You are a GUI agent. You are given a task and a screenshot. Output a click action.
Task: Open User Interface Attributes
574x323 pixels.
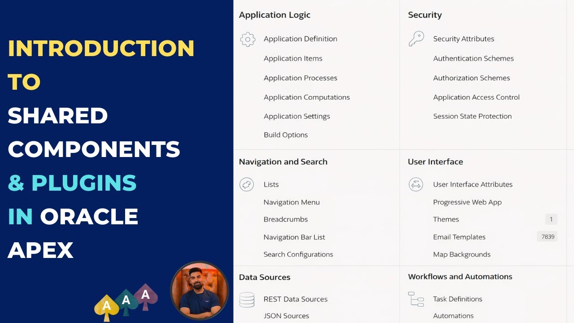coord(473,184)
